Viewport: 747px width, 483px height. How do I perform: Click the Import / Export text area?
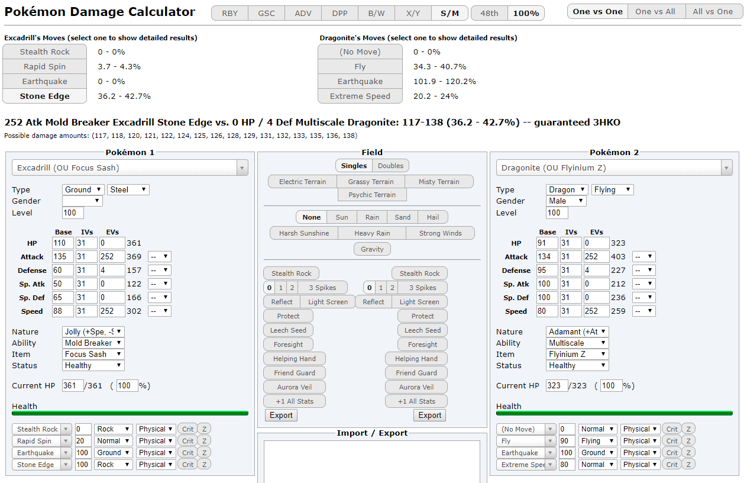(x=371, y=462)
